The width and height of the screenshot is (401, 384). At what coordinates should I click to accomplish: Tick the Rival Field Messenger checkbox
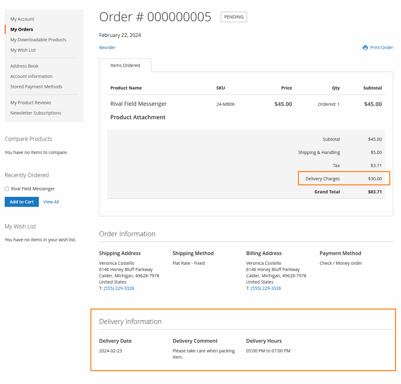7,189
